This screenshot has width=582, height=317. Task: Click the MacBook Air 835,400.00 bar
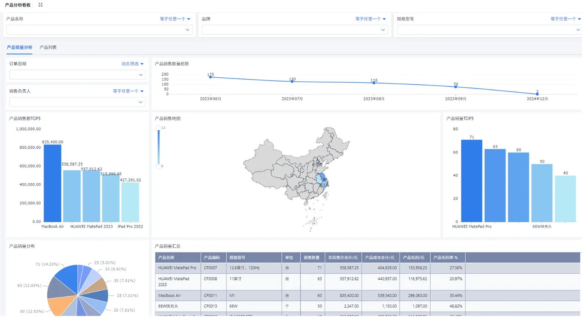coord(52,183)
